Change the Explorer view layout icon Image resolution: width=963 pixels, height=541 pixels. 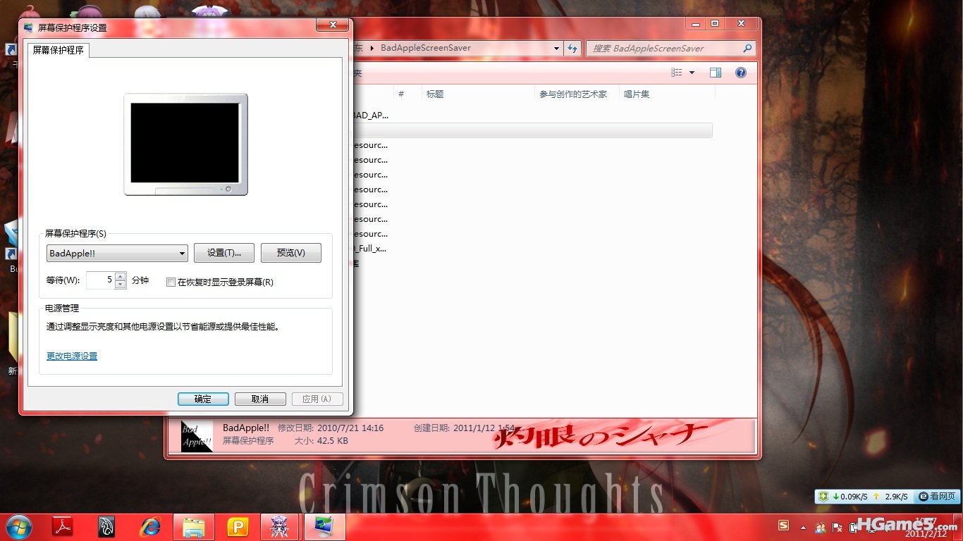click(677, 73)
